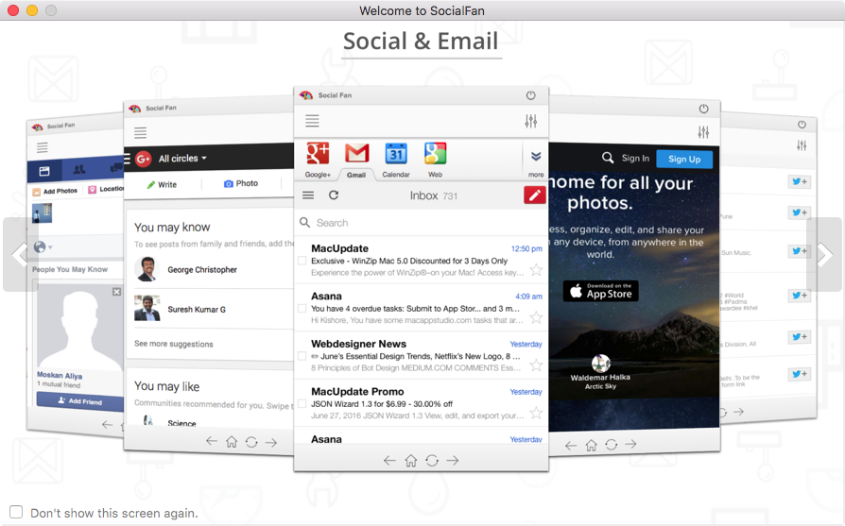
Task: Refresh the Gmail inbox
Action: [334, 195]
